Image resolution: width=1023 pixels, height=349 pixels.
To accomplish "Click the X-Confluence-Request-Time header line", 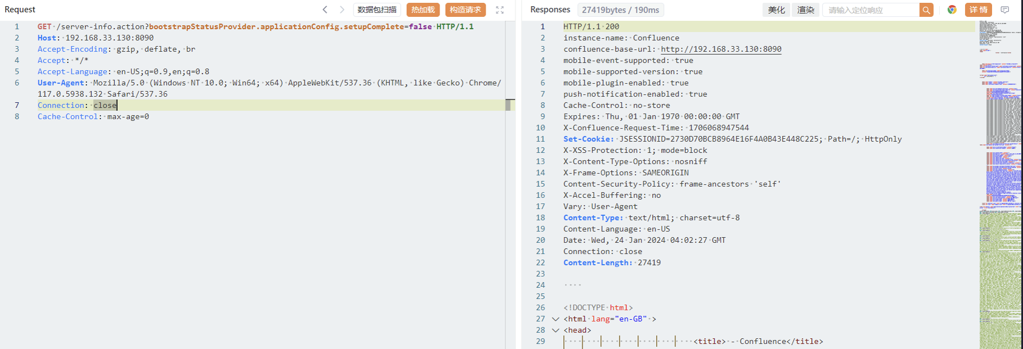I will tap(656, 128).
